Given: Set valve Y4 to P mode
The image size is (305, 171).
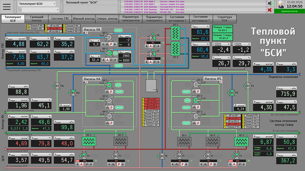Looking at the screenshot, I should (x=87, y=164).
